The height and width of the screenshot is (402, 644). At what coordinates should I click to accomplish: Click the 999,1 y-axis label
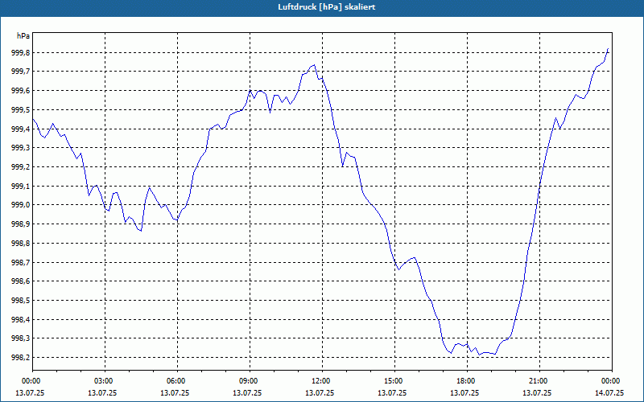coord(20,186)
